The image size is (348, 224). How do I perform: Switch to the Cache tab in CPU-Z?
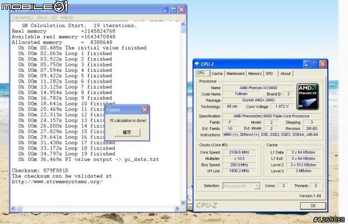217,73
